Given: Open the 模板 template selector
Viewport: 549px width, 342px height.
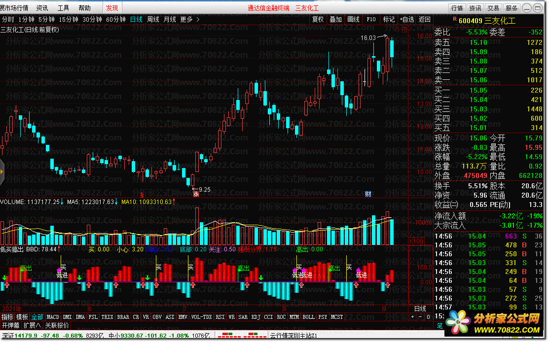Looking at the screenshot, I should click(x=22, y=317).
